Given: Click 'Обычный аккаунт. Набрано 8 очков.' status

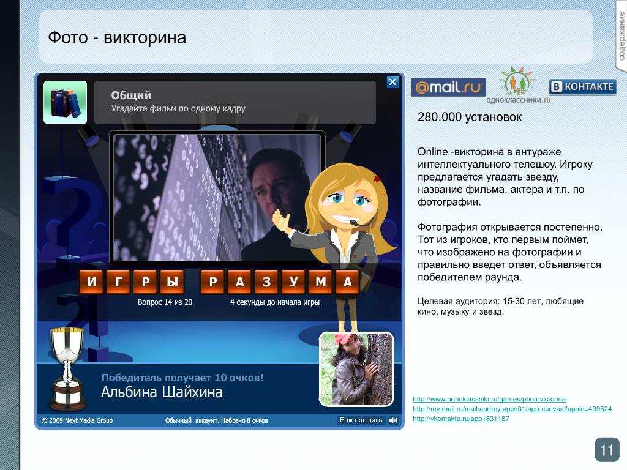Looking at the screenshot, I should [217, 420].
